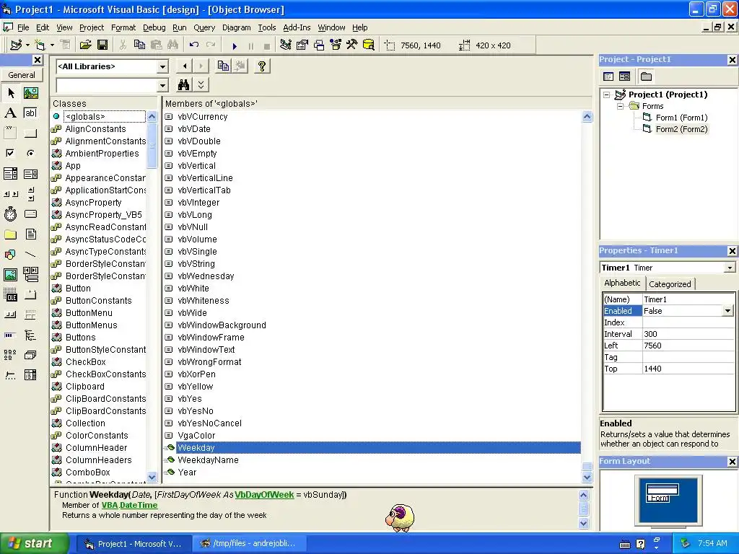
Task: Click the Members list scroll-up arrow
Action: click(587, 117)
